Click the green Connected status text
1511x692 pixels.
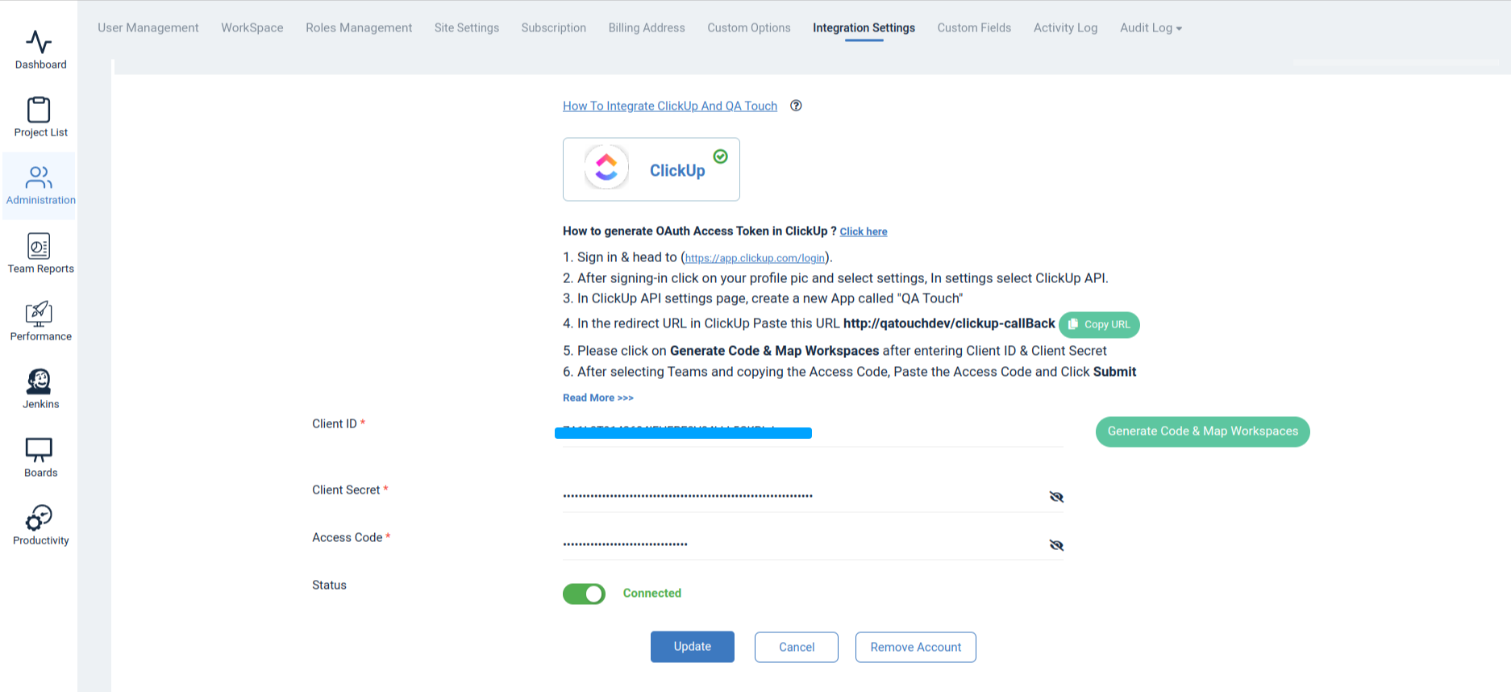pyautogui.click(x=652, y=593)
